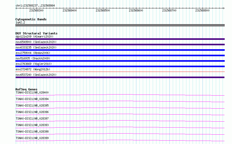
Task: Select the magenta NR_028397 transcript line
Action: point(120,121)
